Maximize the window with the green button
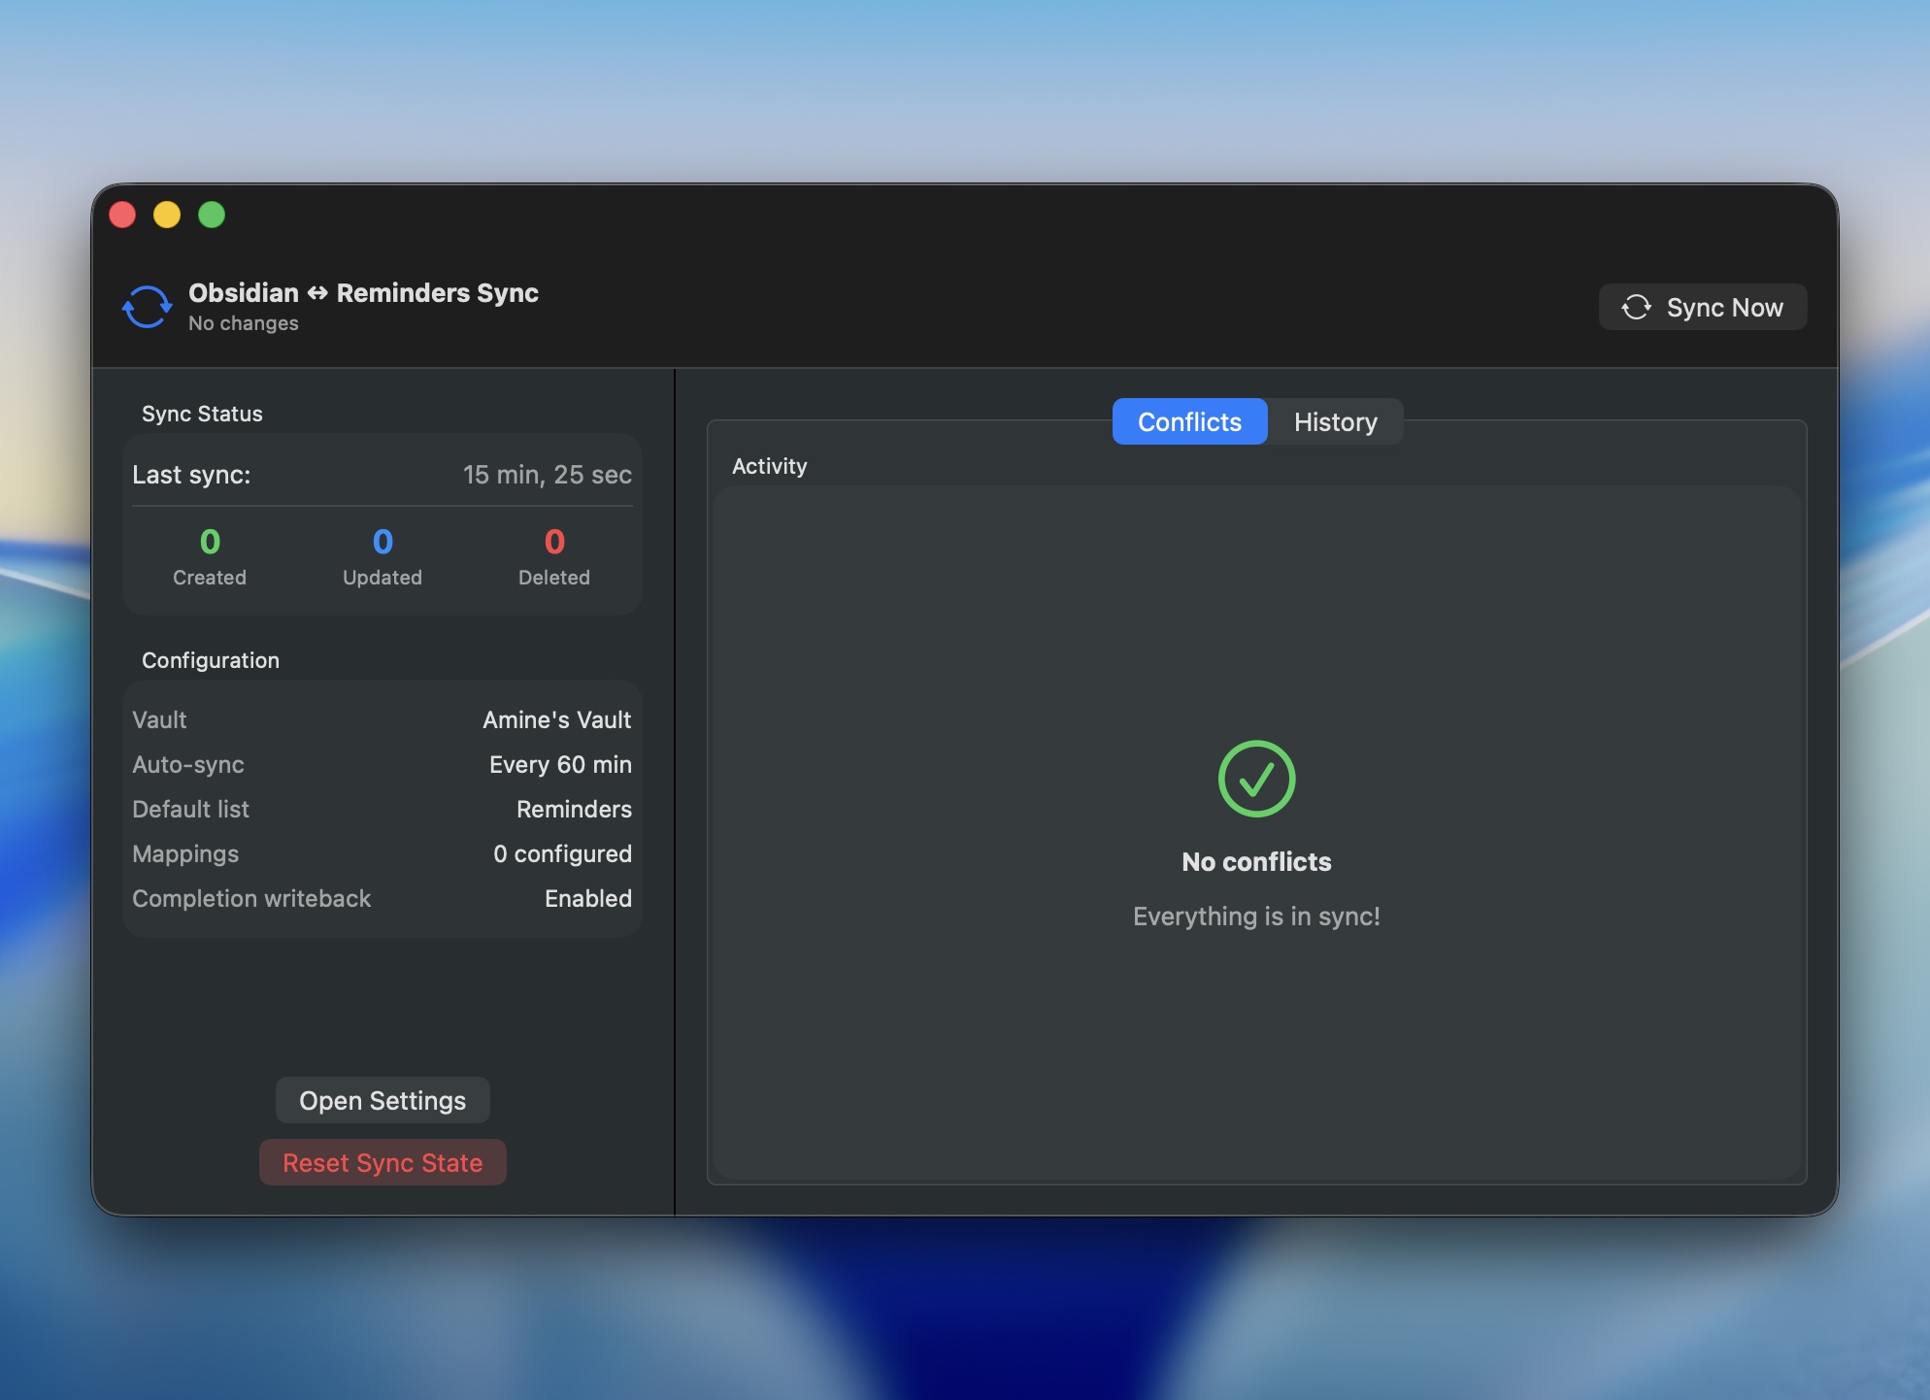Screen dimensions: 1930x1400 click(x=212, y=215)
